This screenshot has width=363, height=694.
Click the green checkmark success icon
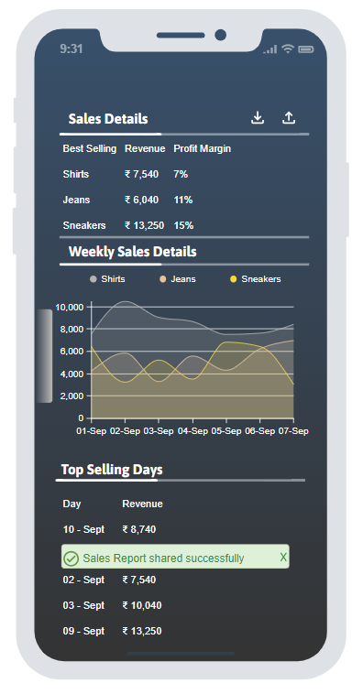click(x=71, y=558)
